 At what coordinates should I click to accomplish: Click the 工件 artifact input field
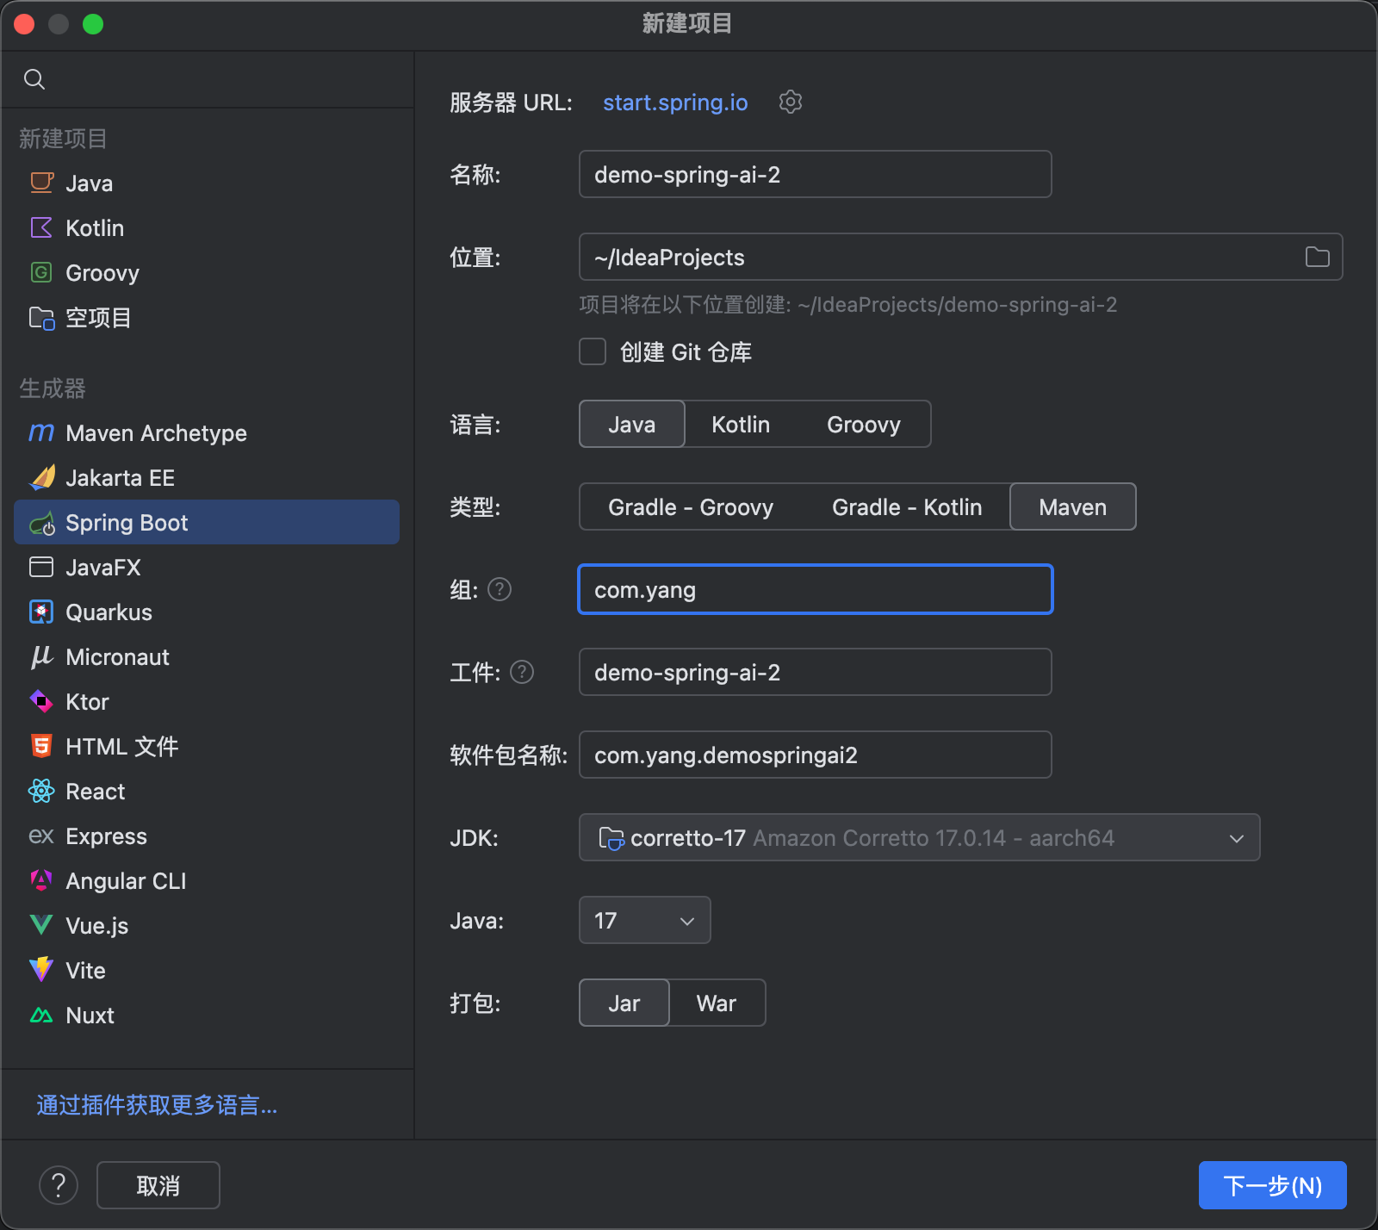click(816, 672)
